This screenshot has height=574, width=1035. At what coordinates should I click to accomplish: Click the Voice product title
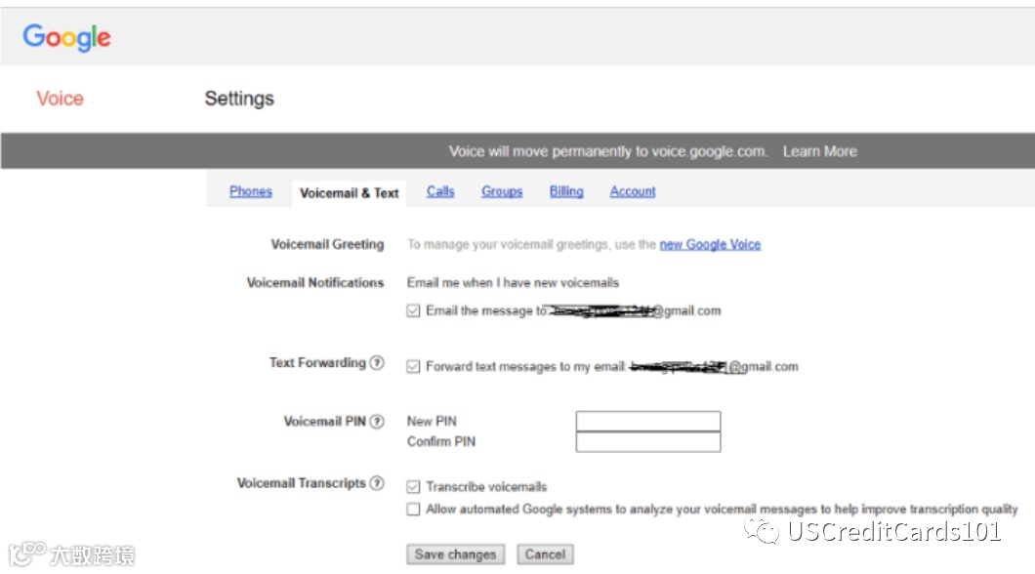click(x=61, y=99)
